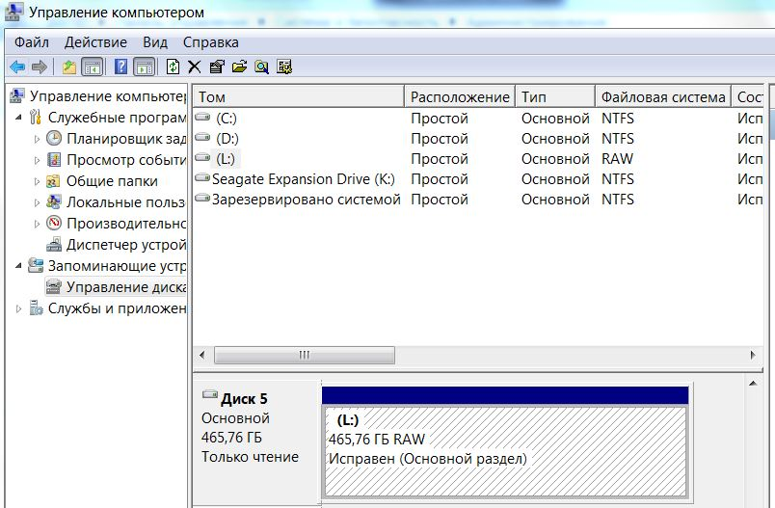The width and height of the screenshot is (775, 508).
Task: Sort by Файловая система column header
Action: click(x=663, y=96)
